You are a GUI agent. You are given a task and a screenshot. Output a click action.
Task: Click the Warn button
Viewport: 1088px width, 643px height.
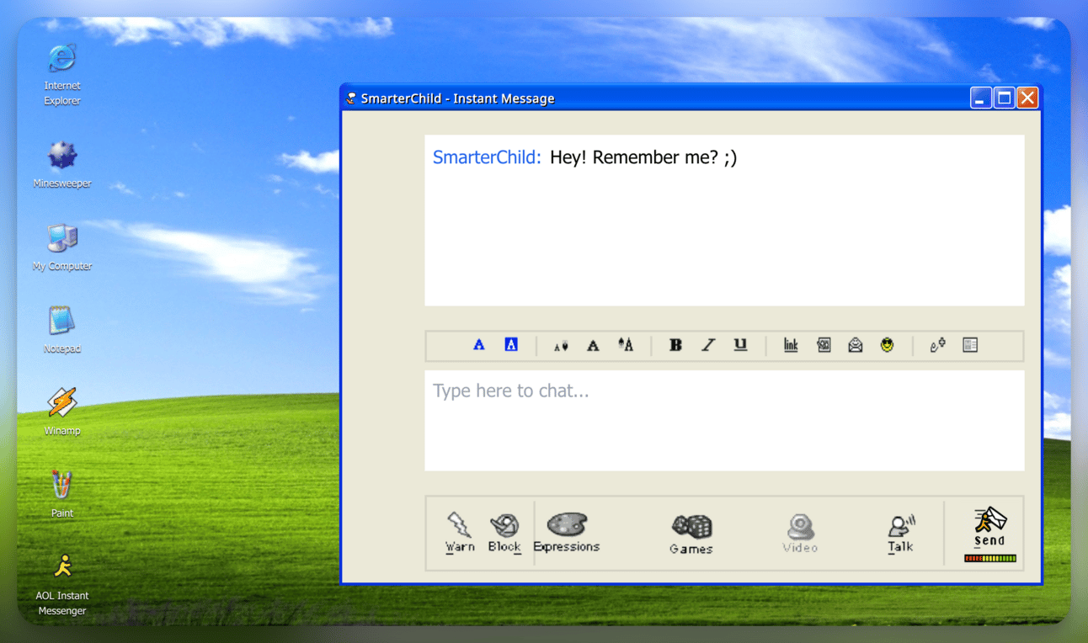pyautogui.click(x=460, y=533)
